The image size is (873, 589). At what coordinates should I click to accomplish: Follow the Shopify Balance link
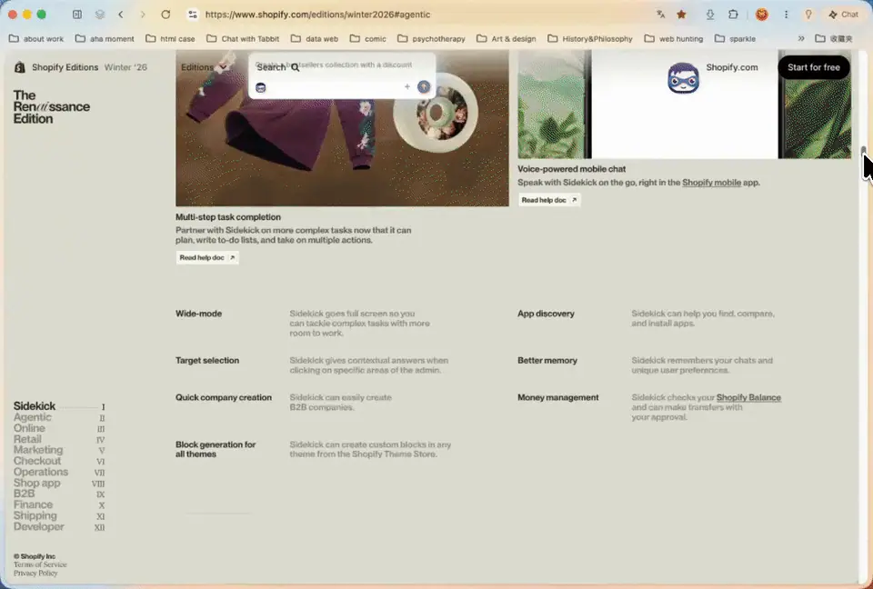coord(748,397)
